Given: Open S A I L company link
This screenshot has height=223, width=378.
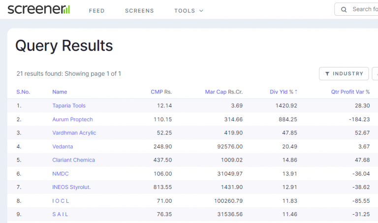Looking at the screenshot, I should click(60, 214).
